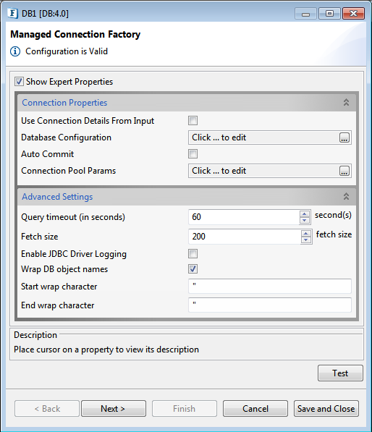The height and width of the screenshot is (432, 372).
Task: Click the Test button
Action: coord(340,373)
